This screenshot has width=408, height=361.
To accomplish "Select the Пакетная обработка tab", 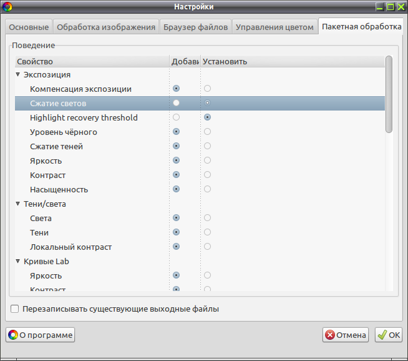I will (x=361, y=26).
